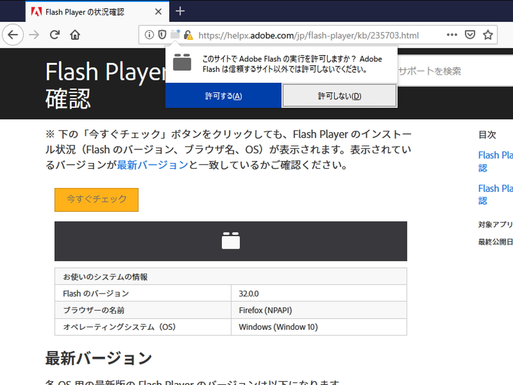Allow Flash by clicking 許可する(A)
Viewport: 513px width, 385px height.
point(223,95)
